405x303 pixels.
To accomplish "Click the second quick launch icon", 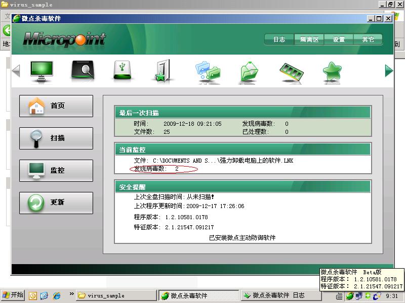I will 45,295.
